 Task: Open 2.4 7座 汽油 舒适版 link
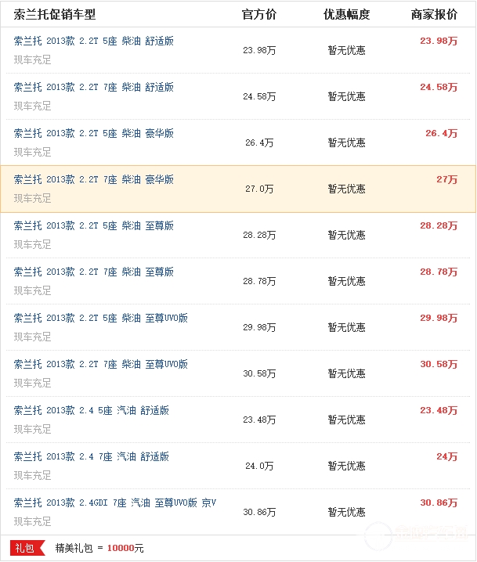(92, 456)
